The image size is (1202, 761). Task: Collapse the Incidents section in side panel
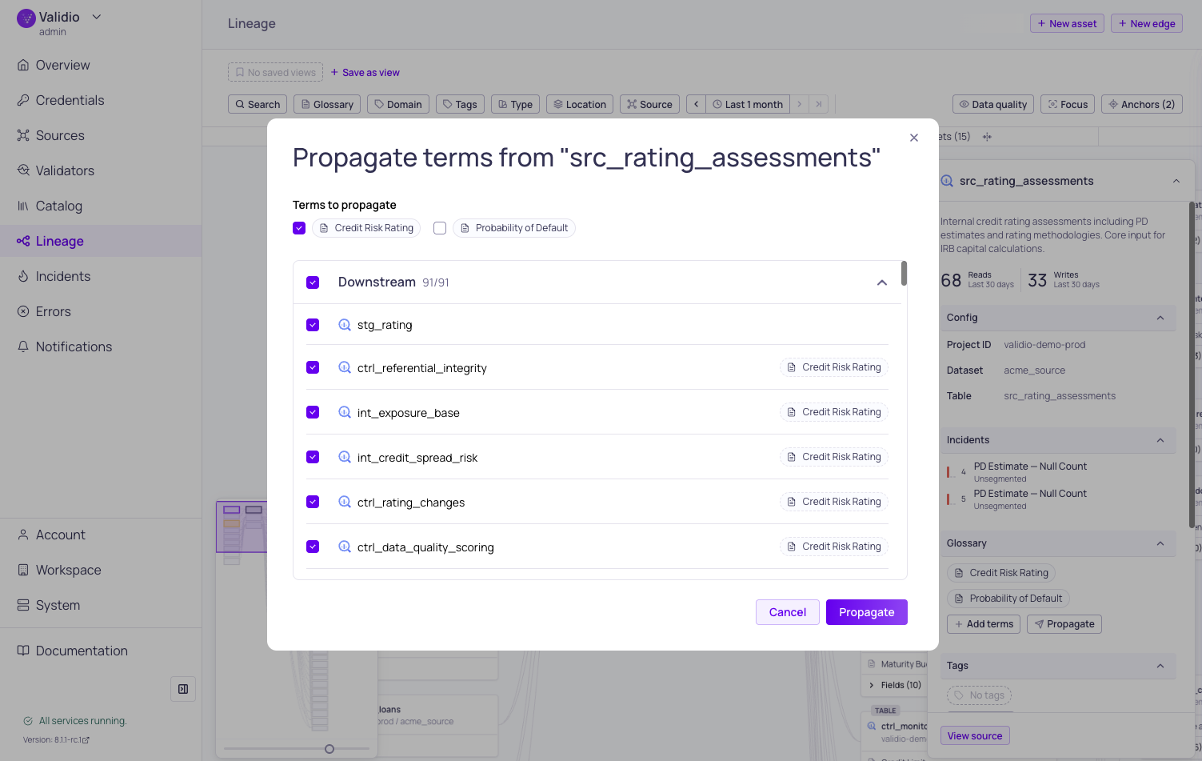tap(1160, 440)
